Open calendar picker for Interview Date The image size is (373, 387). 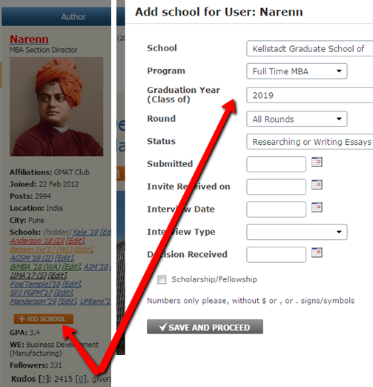click(317, 207)
